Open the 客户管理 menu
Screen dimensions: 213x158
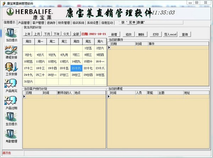[x=38, y=23]
